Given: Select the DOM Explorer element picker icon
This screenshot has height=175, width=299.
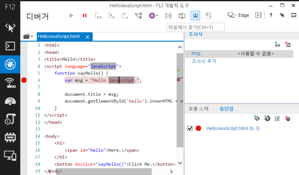Looking at the screenshot, I should click(x=10, y=28).
